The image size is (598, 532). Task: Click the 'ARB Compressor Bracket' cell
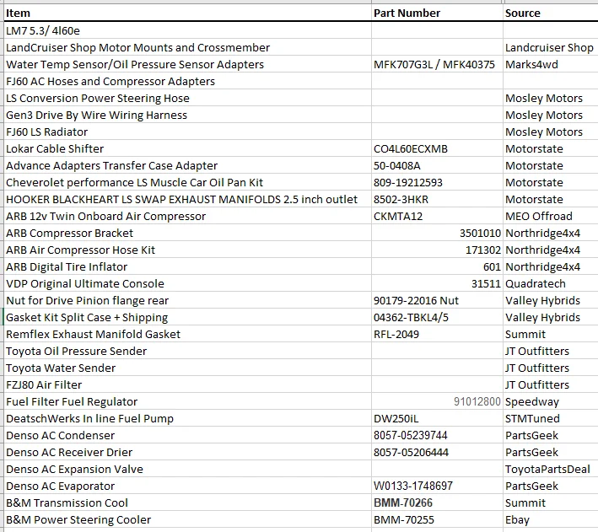[187, 233]
